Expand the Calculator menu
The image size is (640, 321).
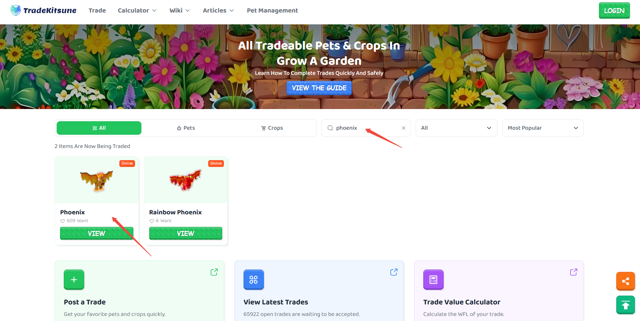[x=137, y=10]
